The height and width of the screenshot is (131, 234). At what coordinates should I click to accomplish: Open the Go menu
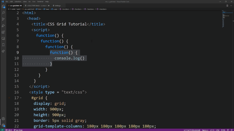[x=30, y=2]
